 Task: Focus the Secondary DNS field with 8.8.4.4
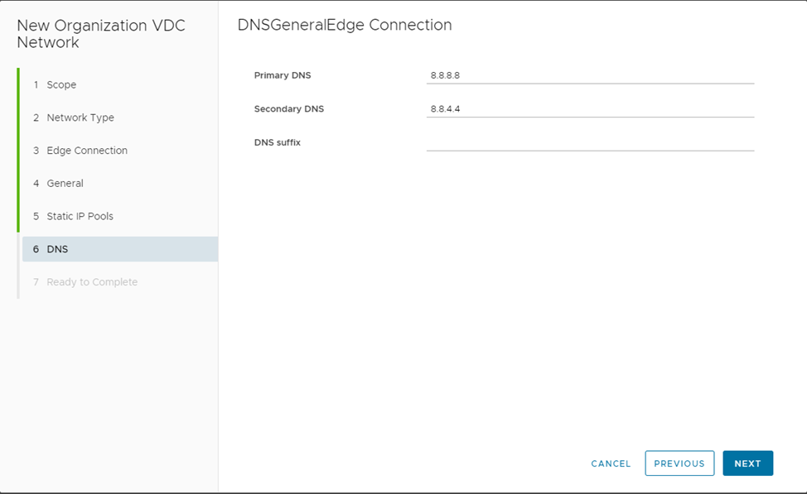pyautogui.click(x=589, y=108)
